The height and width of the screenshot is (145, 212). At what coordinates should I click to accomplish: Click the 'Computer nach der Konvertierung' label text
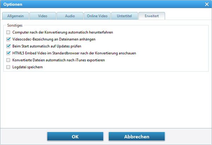pyautogui.click(x=63, y=32)
